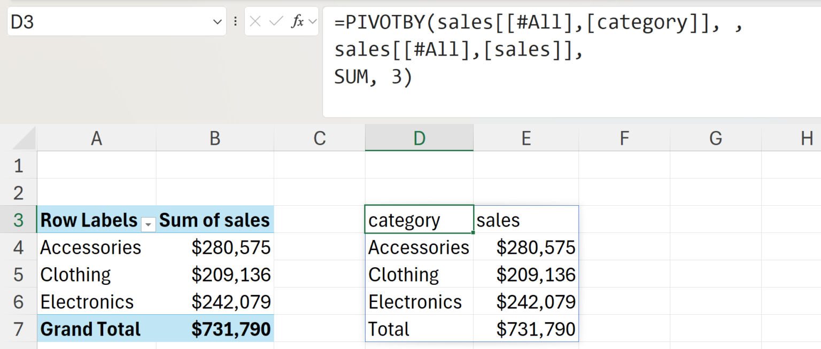Open the Row Labels filter dropdown
Screen dimensions: 821x349
coord(148,226)
